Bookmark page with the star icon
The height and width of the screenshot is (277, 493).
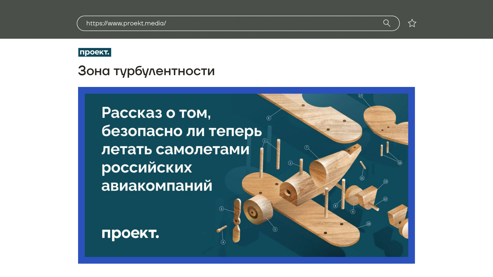tap(412, 23)
